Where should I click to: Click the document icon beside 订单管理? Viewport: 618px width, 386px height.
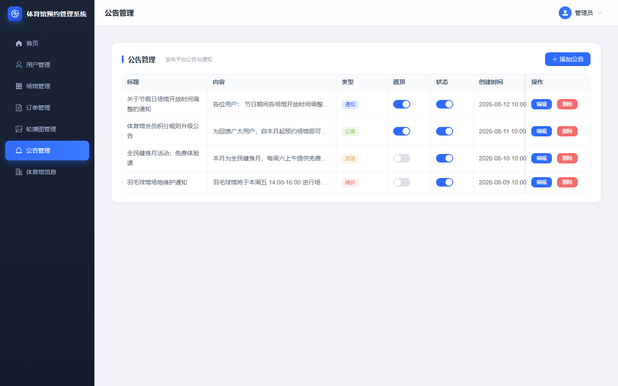pyautogui.click(x=19, y=108)
